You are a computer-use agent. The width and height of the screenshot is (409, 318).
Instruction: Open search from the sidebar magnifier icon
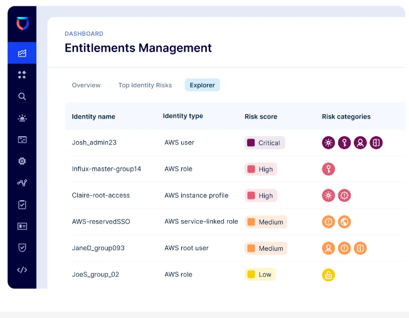pyautogui.click(x=22, y=97)
